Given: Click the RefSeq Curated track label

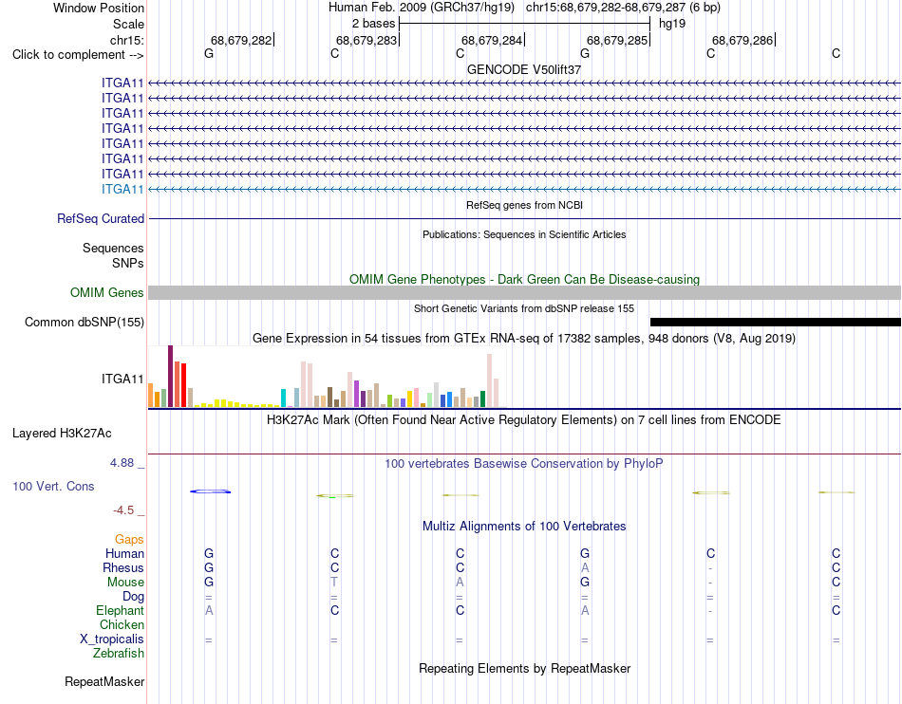Looking at the screenshot, I should point(101,219).
